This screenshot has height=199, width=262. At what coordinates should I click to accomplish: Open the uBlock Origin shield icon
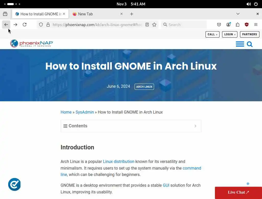[247, 25]
